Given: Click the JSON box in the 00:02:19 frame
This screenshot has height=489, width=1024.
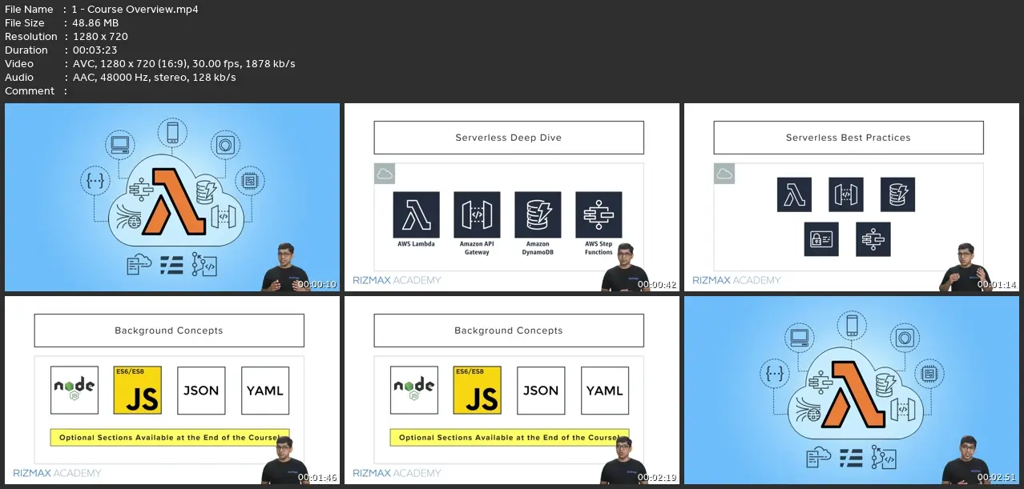Looking at the screenshot, I should [x=541, y=390].
